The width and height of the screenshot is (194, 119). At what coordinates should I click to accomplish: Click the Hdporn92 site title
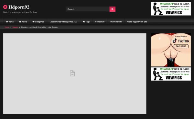point(19,7)
